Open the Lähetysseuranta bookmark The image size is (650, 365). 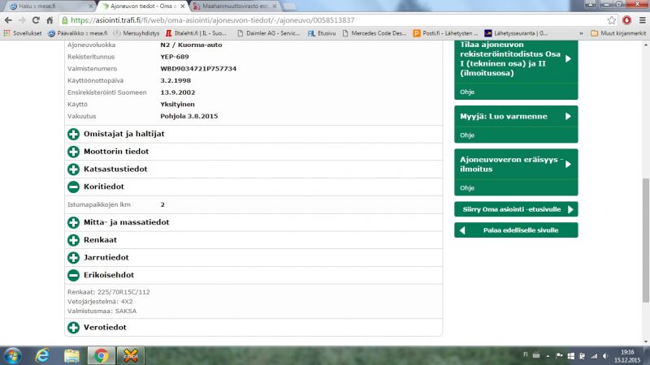(x=517, y=33)
